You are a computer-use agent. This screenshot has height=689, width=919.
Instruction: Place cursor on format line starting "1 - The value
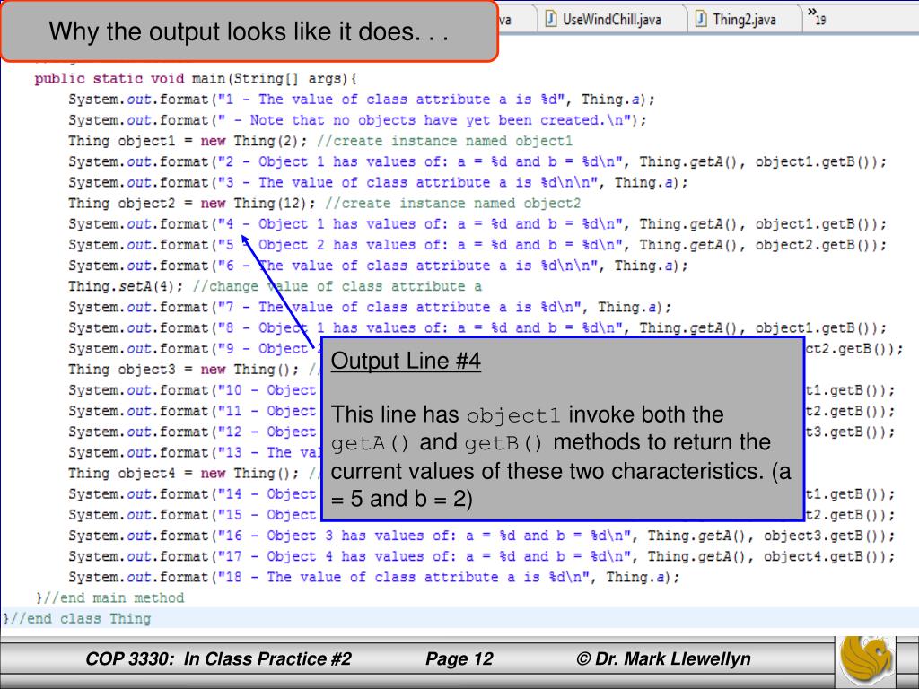tap(361, 100)
